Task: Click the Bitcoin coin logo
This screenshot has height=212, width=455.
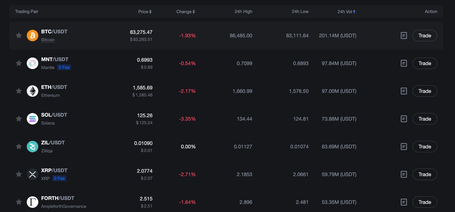Action: pos(33,36)
